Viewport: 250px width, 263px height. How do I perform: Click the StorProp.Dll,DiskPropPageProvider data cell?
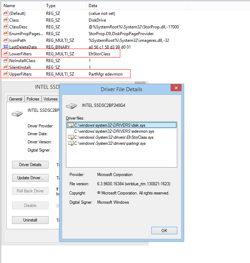click(121, 34)
